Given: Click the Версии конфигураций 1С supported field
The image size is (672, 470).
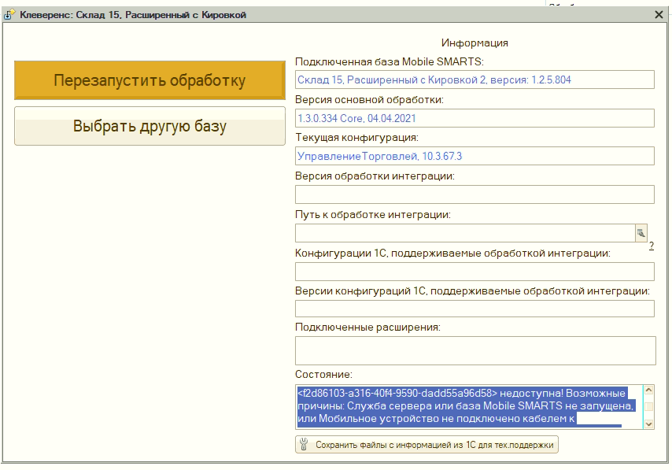Looking at the screenshot, I should 474,309.
